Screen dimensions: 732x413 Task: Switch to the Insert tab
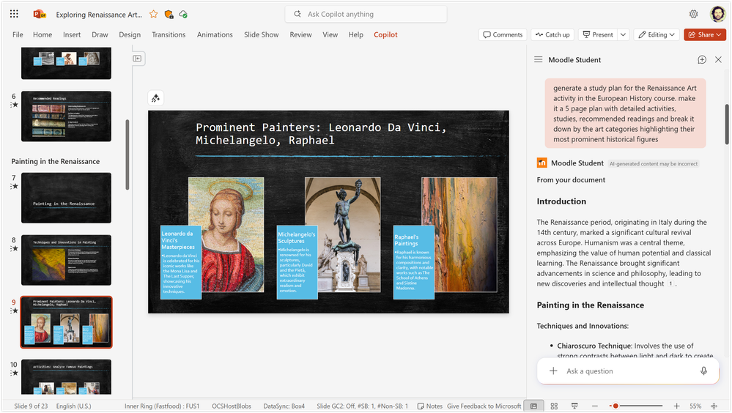coord(72,34)
